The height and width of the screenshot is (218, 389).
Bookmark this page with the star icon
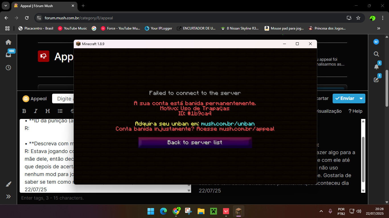tap(358, 18)
